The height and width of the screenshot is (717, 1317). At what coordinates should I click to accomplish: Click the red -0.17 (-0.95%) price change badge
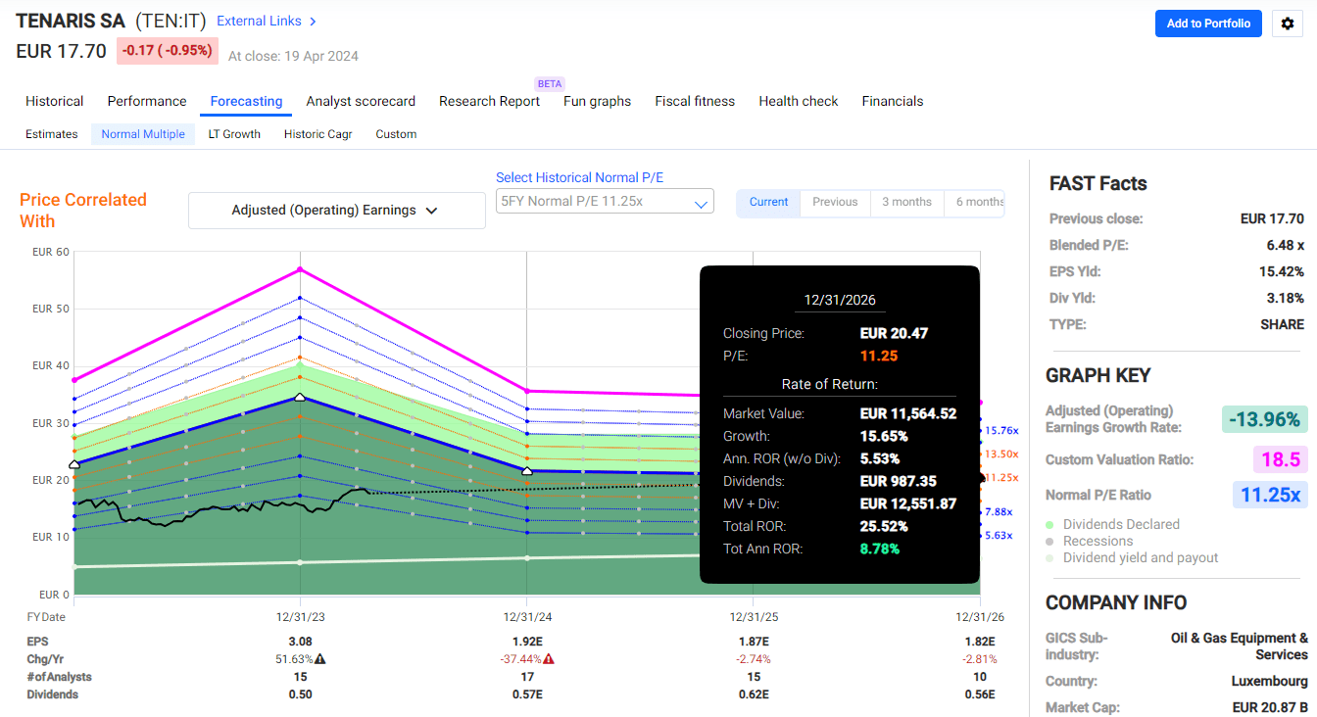point(168,50)
